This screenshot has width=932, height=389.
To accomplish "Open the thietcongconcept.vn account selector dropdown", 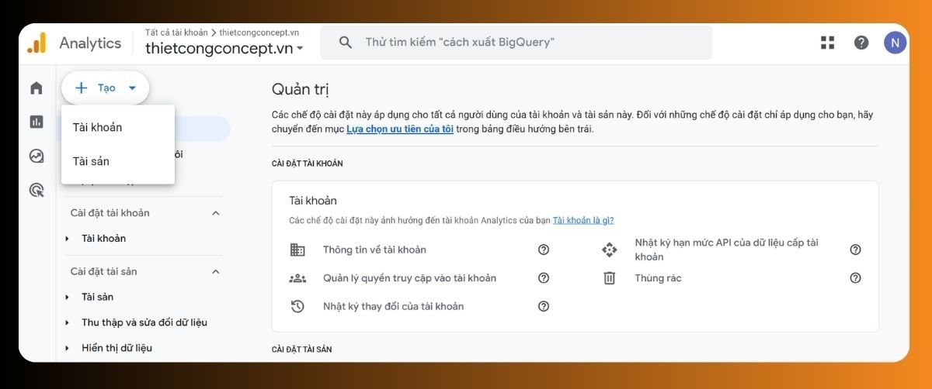I will coord(224,48).
